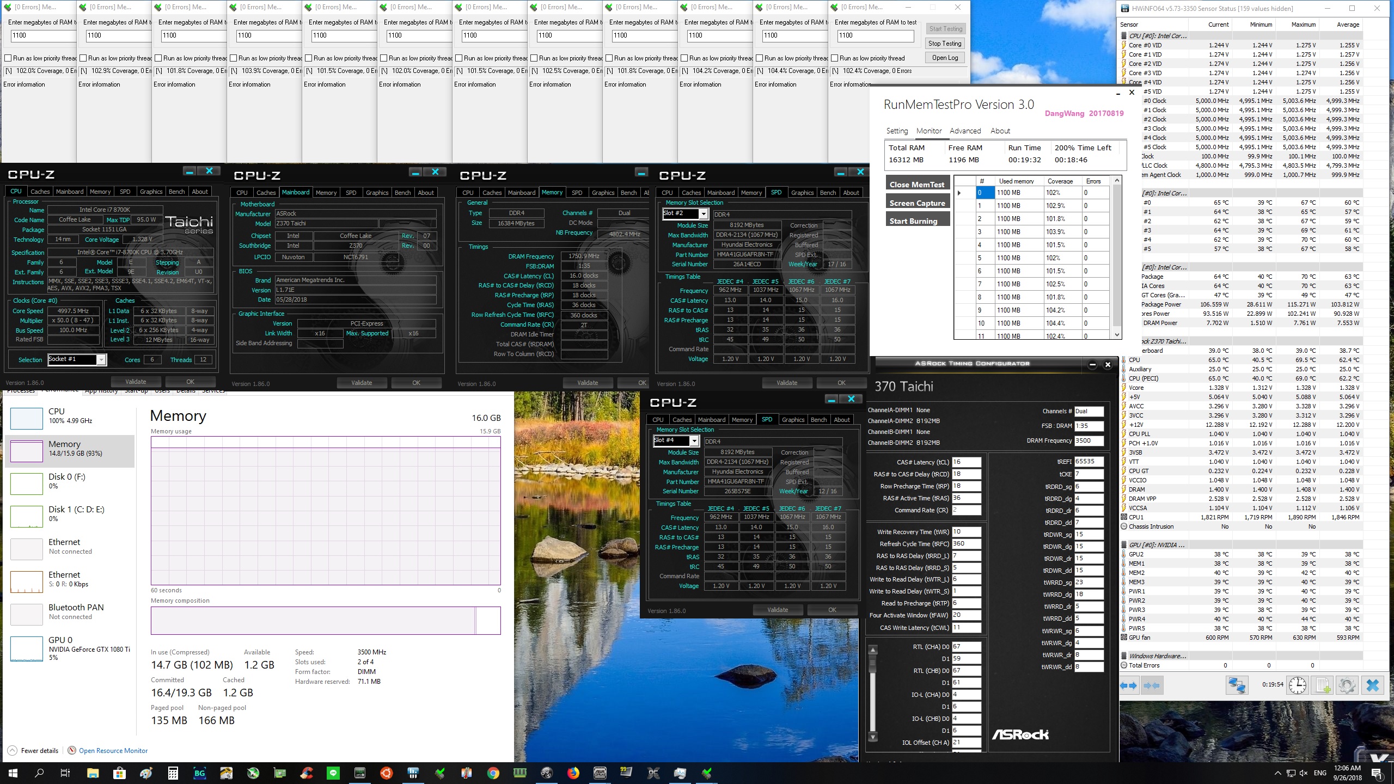Click HWiNFO expand columns arrows icon

click(1129, 685)
